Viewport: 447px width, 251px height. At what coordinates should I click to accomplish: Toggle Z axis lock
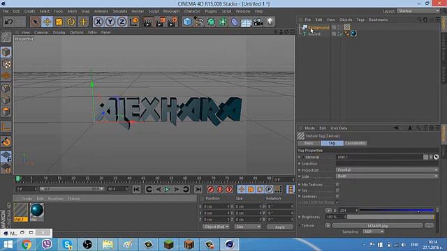122,22
